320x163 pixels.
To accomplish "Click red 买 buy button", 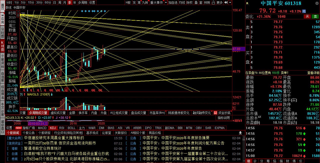I will point(307,16).
